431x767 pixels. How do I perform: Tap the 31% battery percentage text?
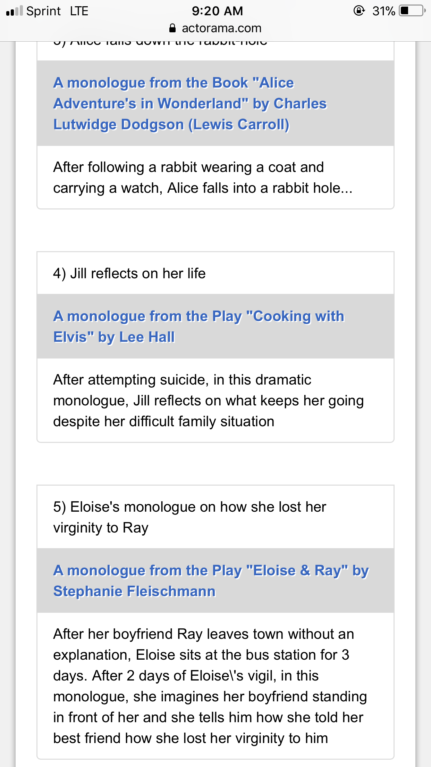pos(383,11)
